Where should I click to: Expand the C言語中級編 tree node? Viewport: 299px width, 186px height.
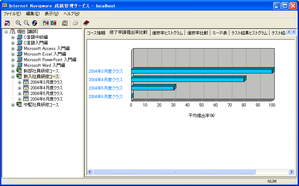[13, 37]
